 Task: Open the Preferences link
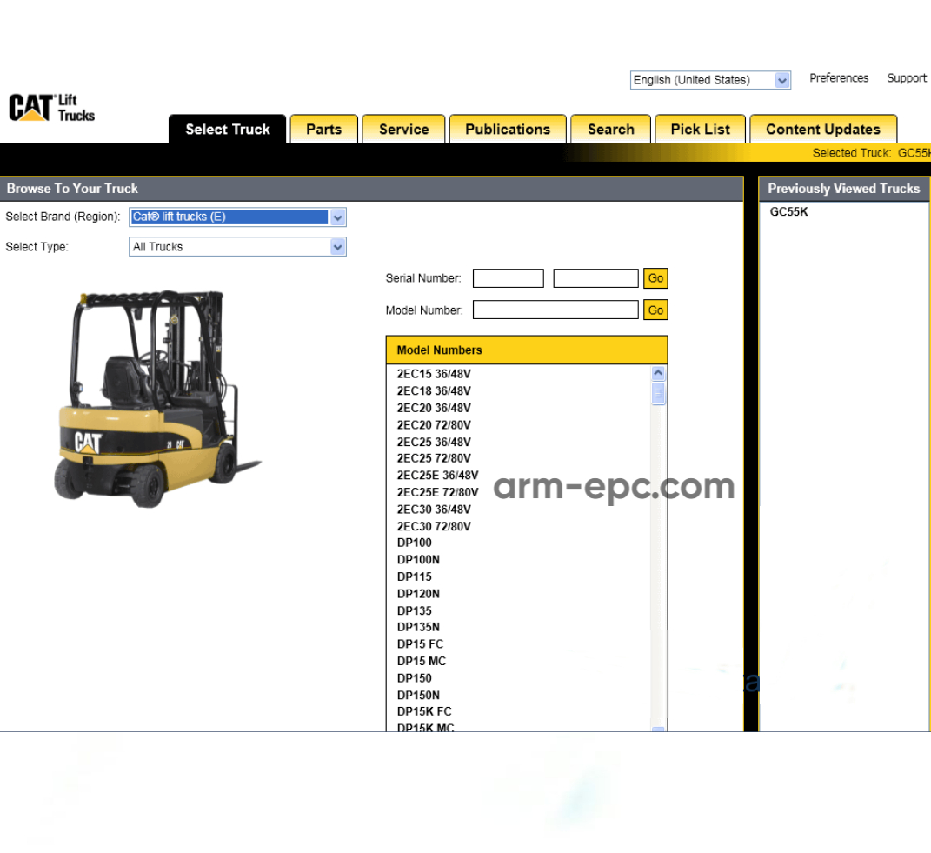point(838,77)
